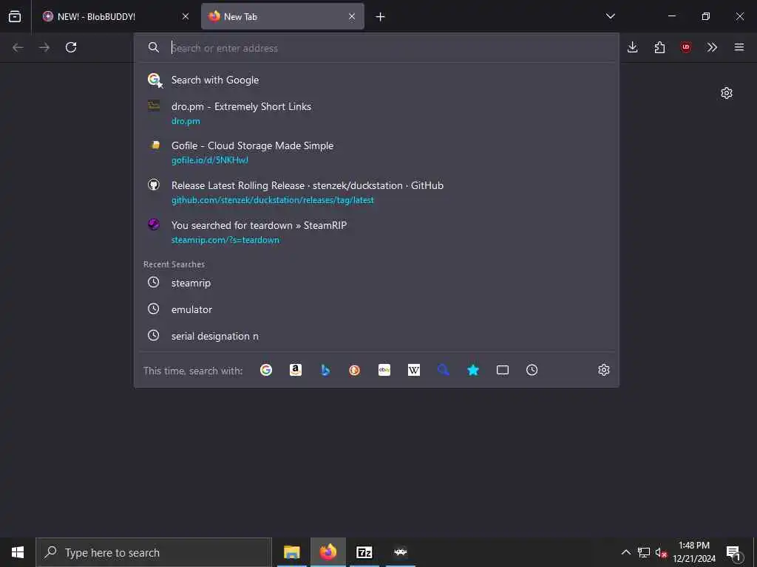Focus the Search or enter address field

pos(376,48)
